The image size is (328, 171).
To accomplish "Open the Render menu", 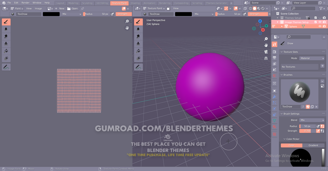I will click(x=25, y=3).
